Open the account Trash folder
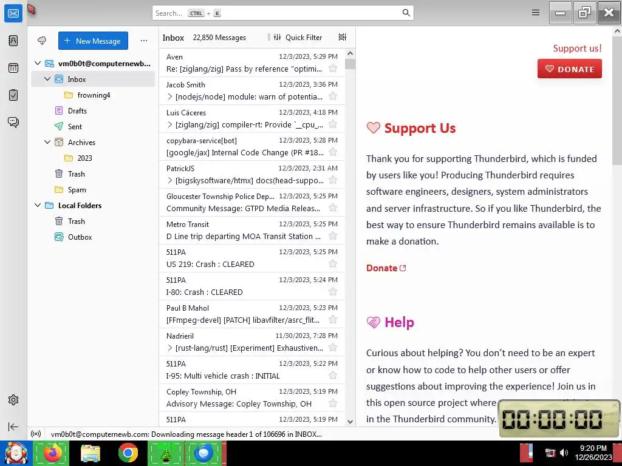The image size is (622, 466). (x=93, y=174)
